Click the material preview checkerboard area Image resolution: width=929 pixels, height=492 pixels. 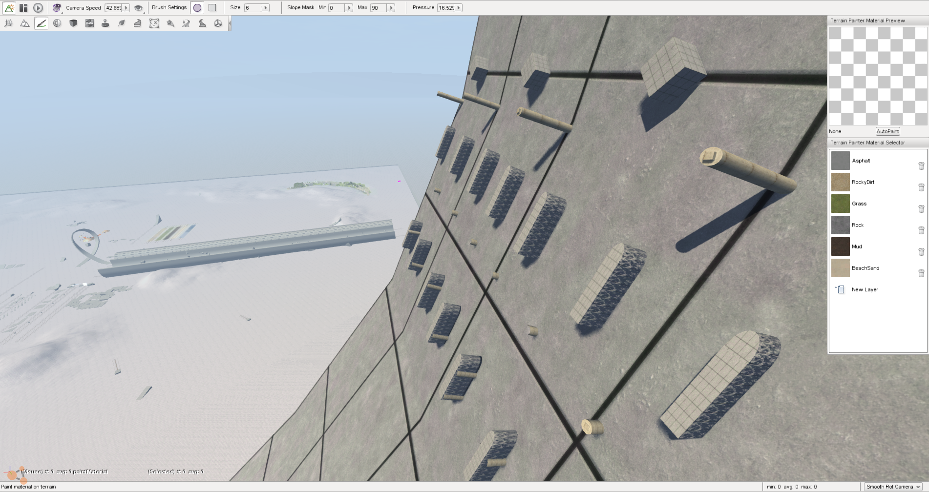point(878,76)
